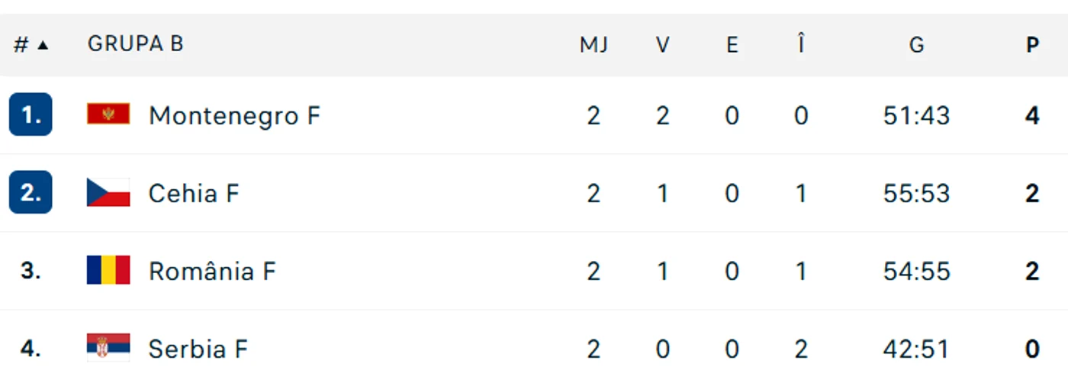Click Montenegro's 51:43 goal score
This screenshot has width=1068, height=386.
916,115
